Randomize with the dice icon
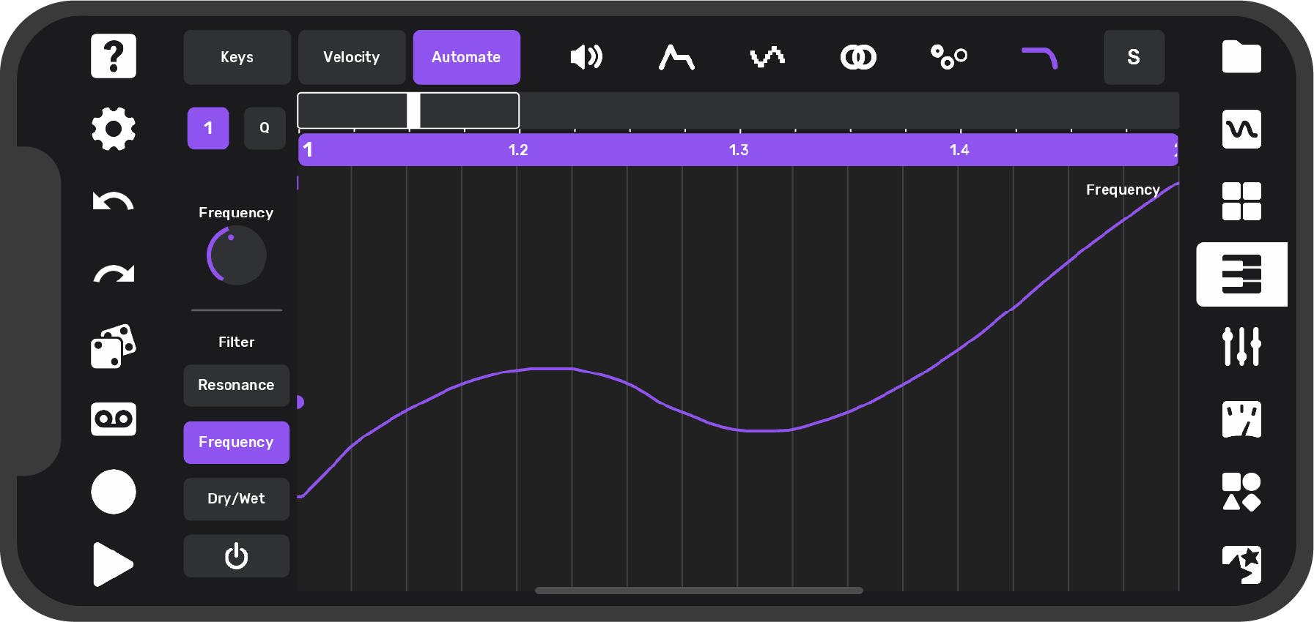Screen dimensions: 1314x622 pos(114,346)
